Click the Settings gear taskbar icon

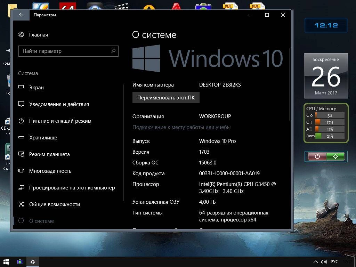(x=33, y=262)
